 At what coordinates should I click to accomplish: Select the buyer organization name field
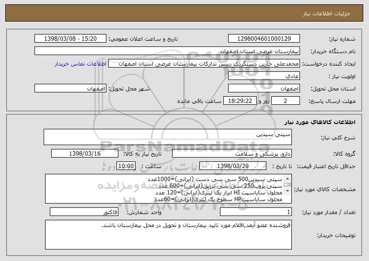tap(167, 51)
